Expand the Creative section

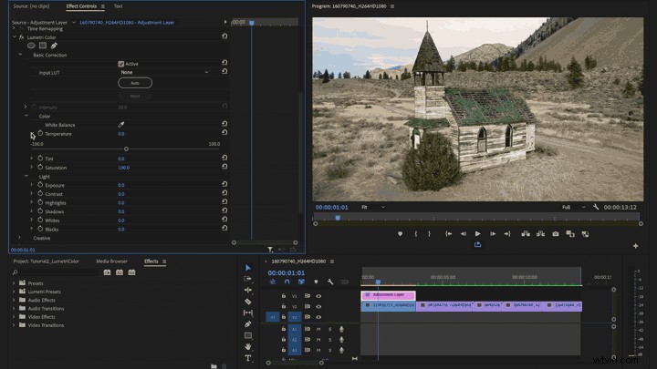coord(19,238)
